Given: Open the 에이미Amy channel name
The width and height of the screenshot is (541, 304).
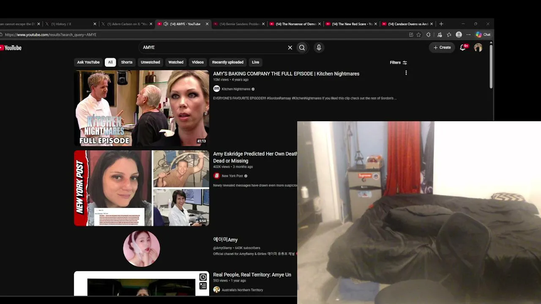Looking at the screenshot, I should click(x=225, y=239).
